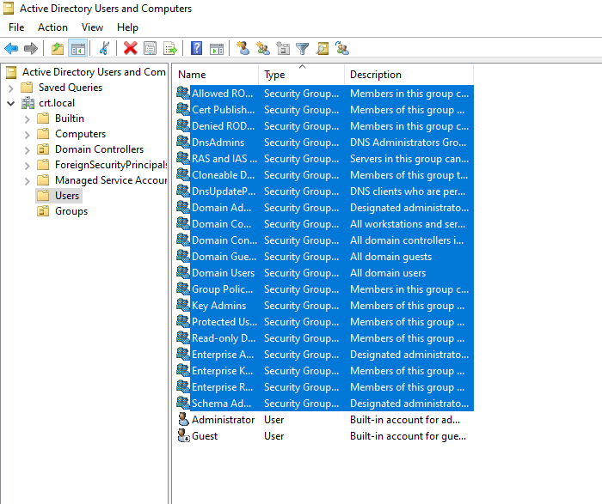Sort by the Name column header
Viewport: 602px width, 504px height.
pyautogui.click(x=215, y=75)
